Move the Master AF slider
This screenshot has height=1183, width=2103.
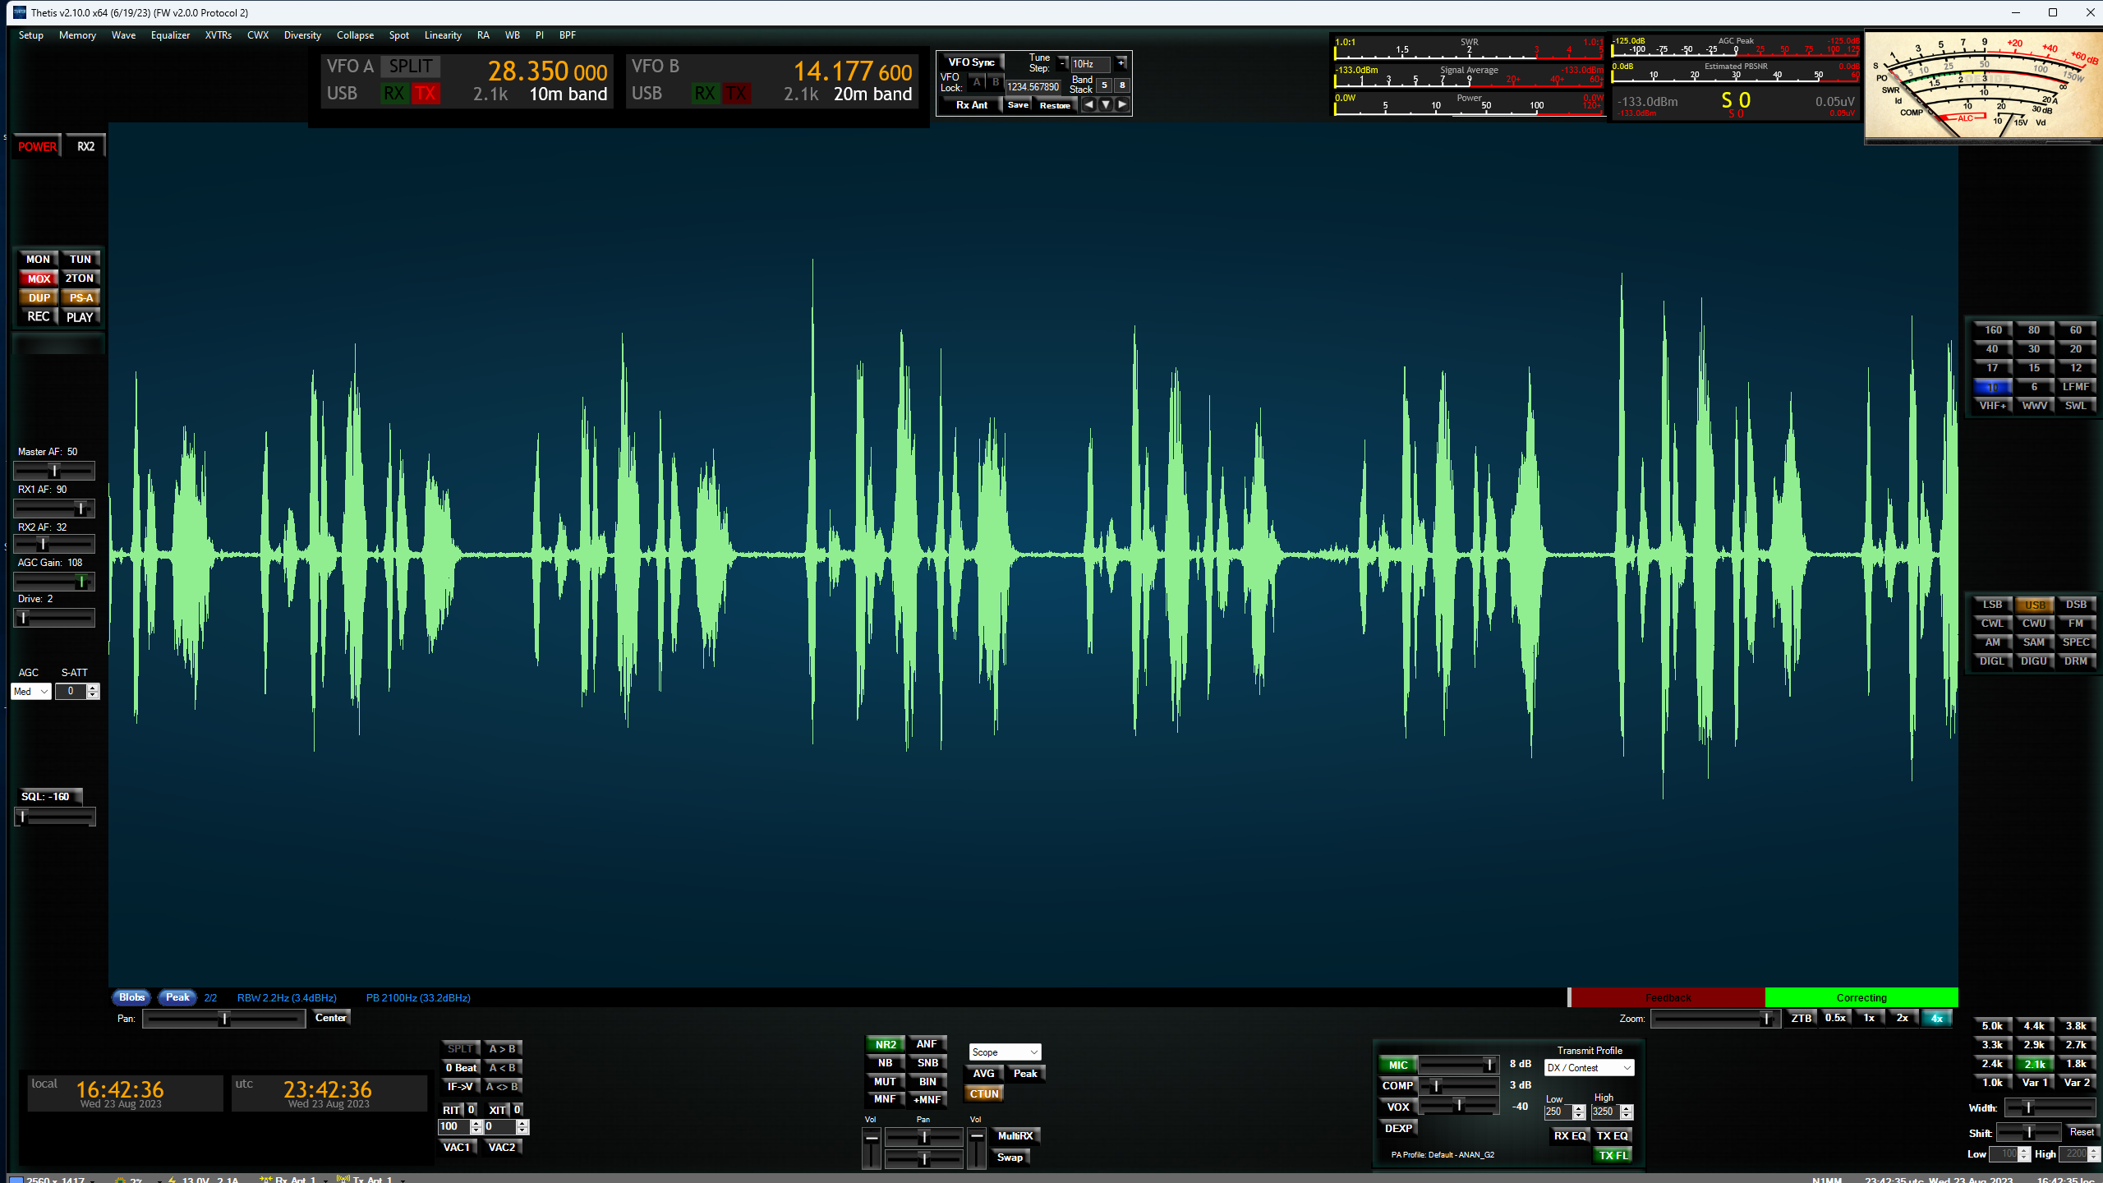(54, 471)
